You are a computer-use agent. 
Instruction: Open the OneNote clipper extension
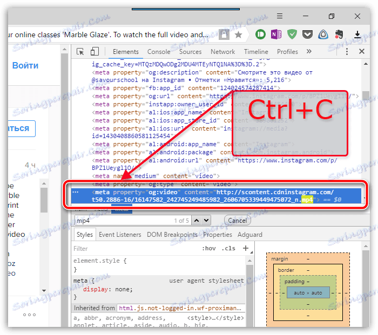[x=276, y=35]
